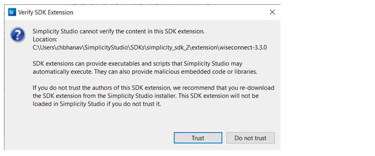Click the Verify SDK Extension title text
Viewport: 375px width, 156px height.
click(46, 12)
